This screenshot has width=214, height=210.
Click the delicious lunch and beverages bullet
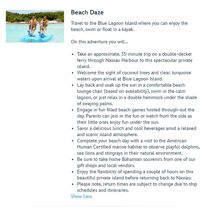pyautogui.click(x=137, y=131)
